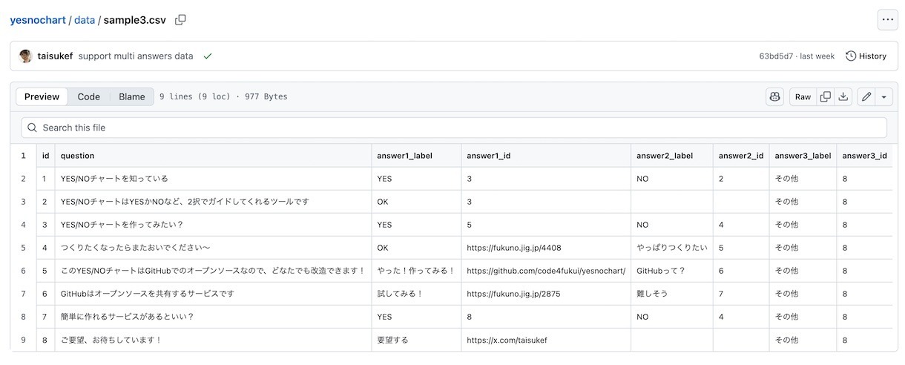Focus the 'Search this file' field
The width and height of the screenshot is (905, 365).
(452, 128)
